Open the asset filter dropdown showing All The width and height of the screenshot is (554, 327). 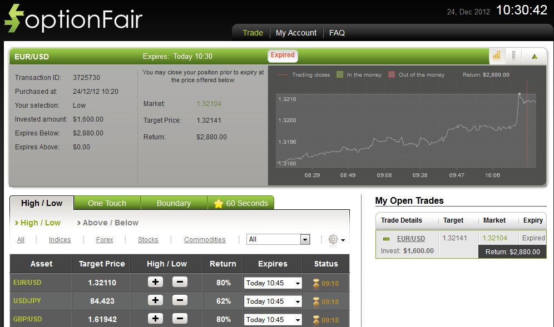click(x=278, y=239)
